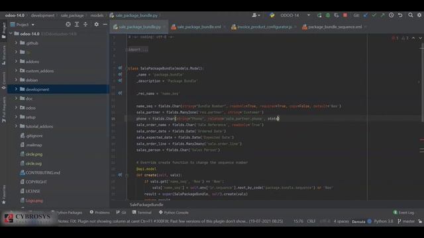Click Expand All in the Project panel
Screen dimensions: 424x238
click(x=77, y=24)
